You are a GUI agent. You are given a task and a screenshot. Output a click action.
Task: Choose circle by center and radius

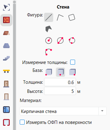click(x=49, y=40)
